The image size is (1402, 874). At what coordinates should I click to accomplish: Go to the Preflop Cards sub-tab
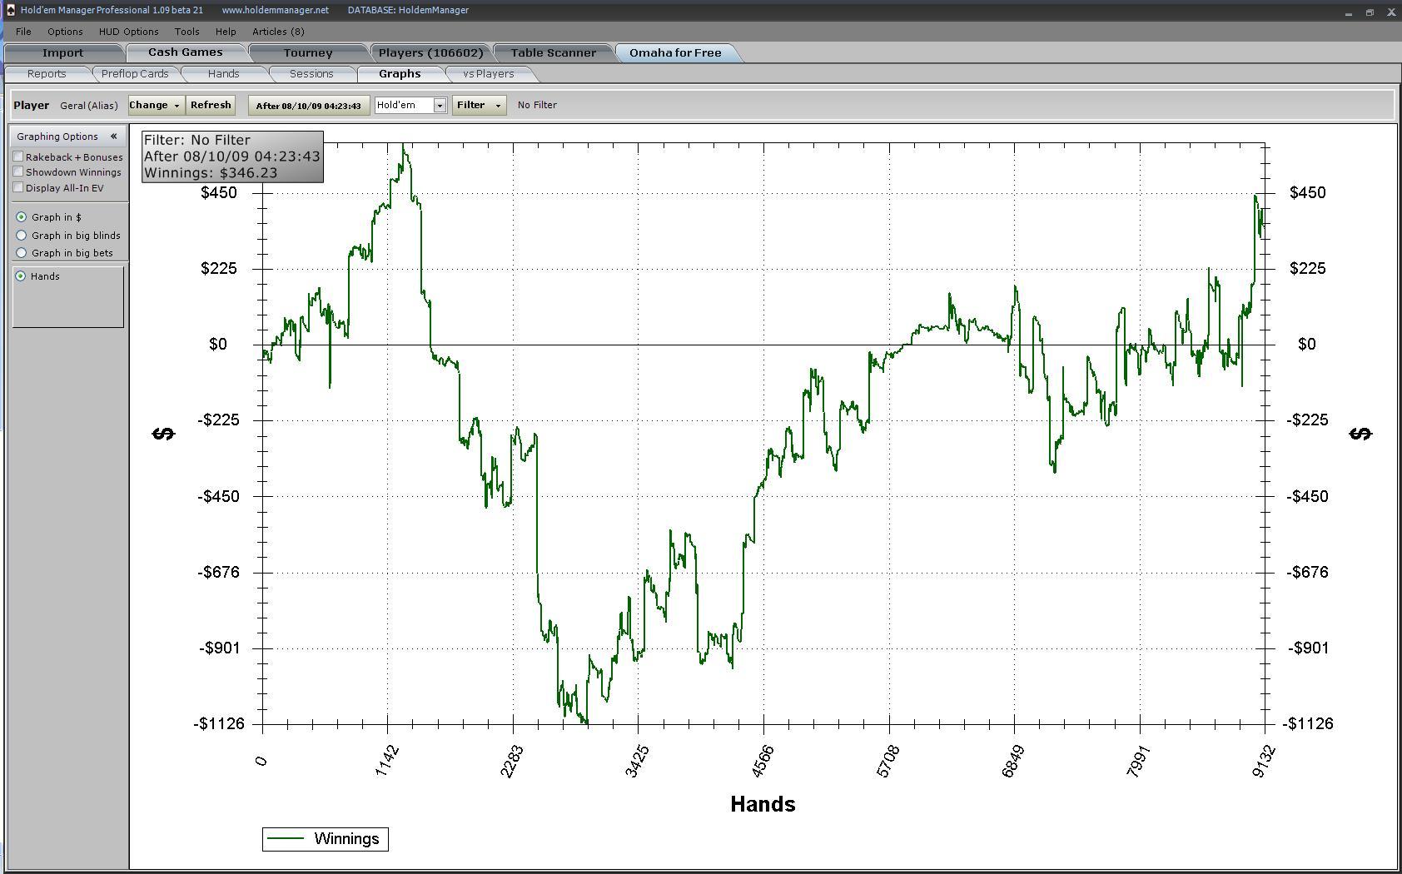(135, 74)
